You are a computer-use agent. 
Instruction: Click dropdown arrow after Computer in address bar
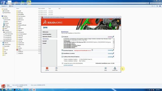(x=15, y=3)
